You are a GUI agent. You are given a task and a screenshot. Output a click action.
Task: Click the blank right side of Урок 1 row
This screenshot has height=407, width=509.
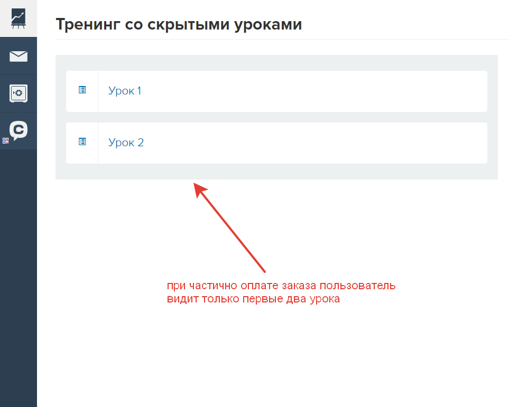[370, 91]
